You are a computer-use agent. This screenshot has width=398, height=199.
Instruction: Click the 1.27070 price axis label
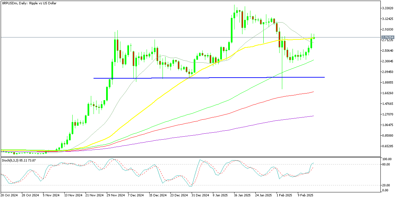click(388, 114)
